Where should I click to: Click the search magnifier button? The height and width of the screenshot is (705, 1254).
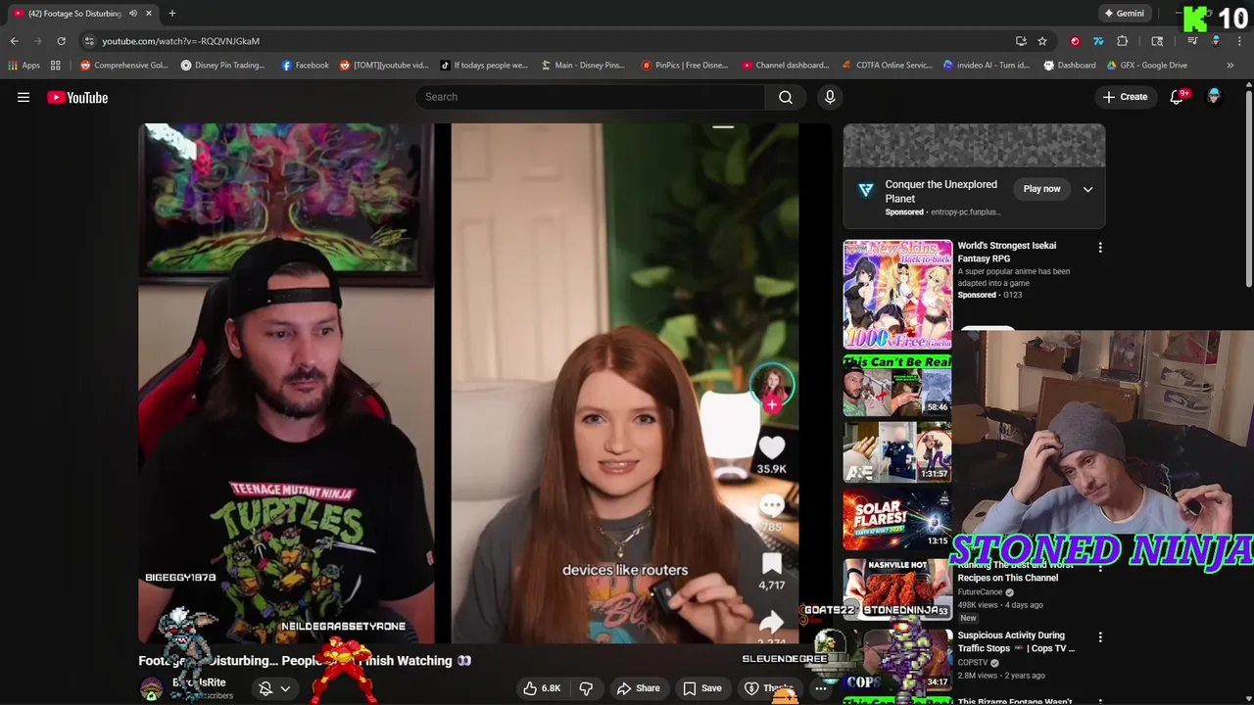tap(786, 97)
